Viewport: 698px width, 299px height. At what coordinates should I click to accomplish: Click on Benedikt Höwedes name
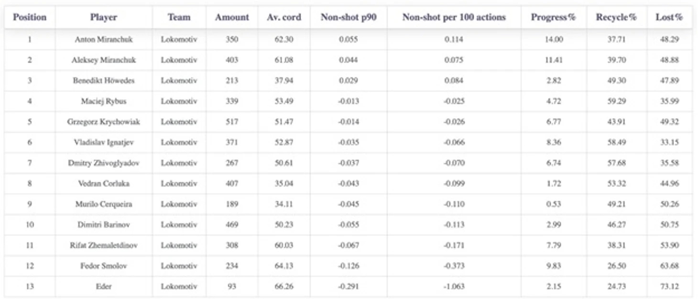(103, 81)
